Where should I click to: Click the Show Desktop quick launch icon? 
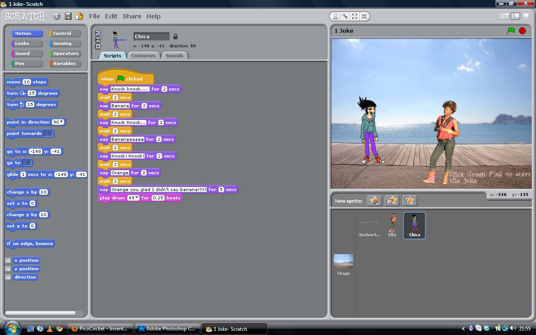point(30,329)
